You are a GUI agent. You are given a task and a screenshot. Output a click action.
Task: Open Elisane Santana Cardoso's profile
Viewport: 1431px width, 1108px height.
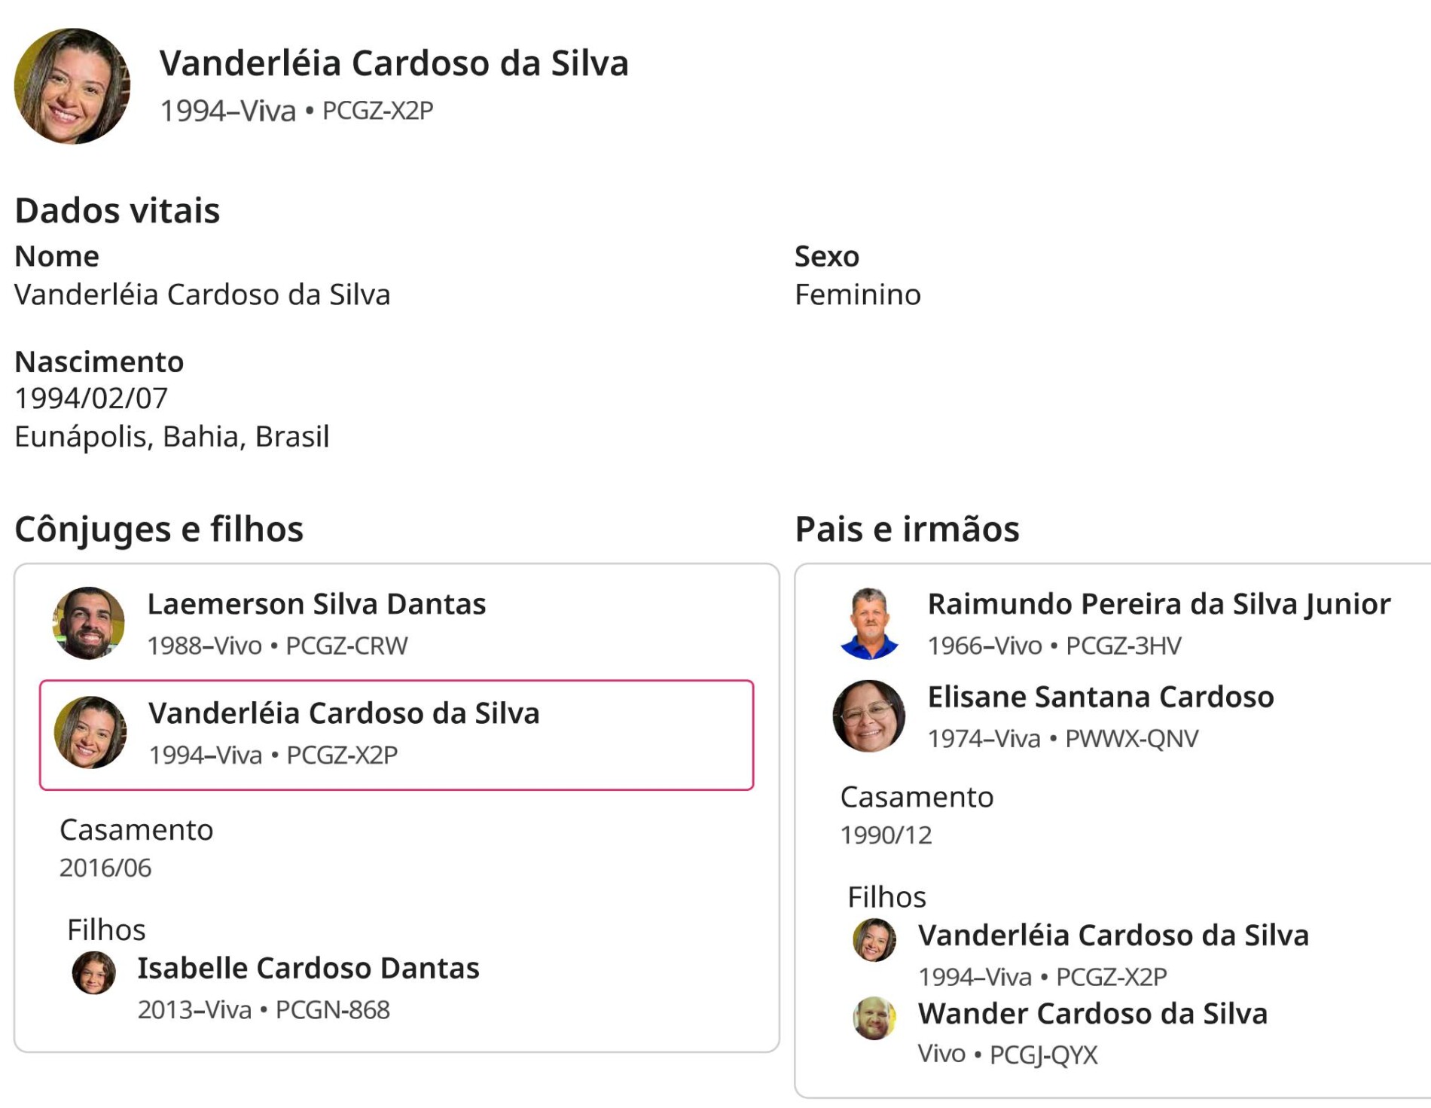point(1100,697)
